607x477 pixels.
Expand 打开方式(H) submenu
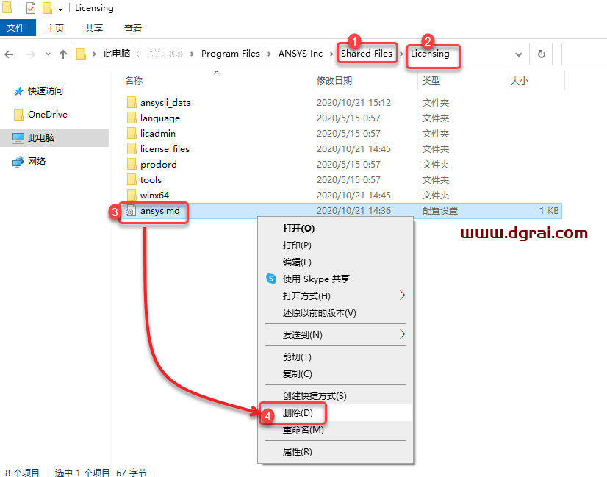click(335, 295)
